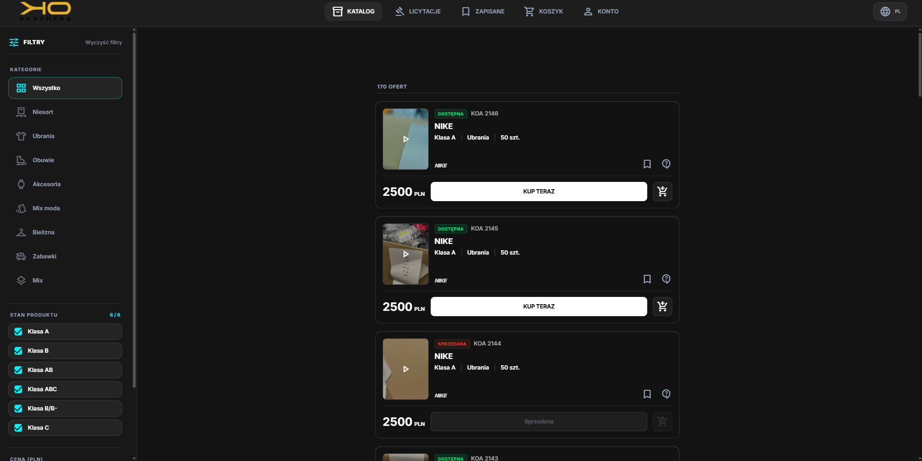Toggle the Klasa ABC checkbox
The image size is (922, 461).
pos(18,389)
